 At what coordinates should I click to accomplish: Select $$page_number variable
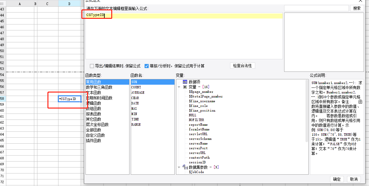pyautogui.click(x=201, y=92)
